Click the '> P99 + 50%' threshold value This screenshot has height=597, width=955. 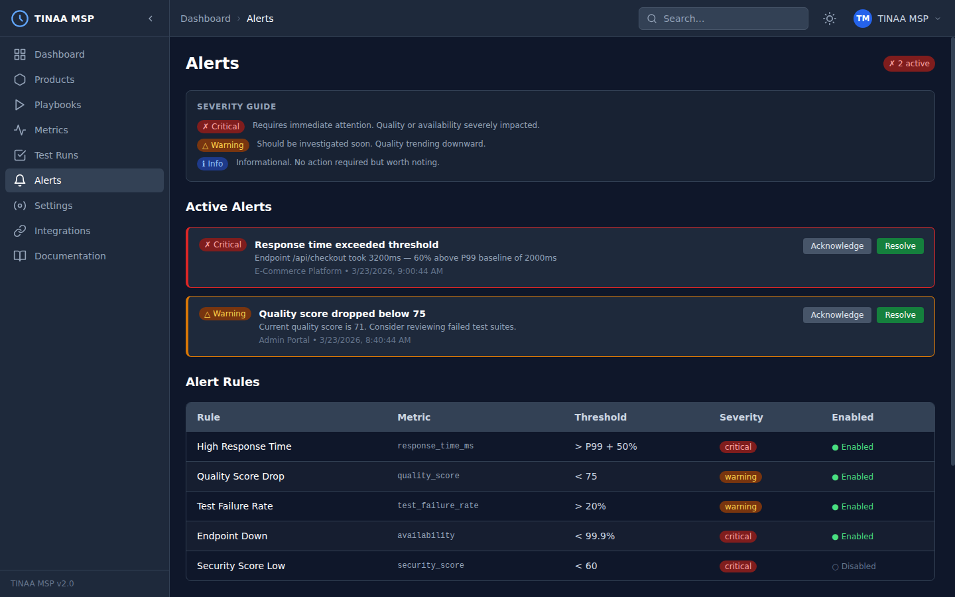tap(605, 446)
